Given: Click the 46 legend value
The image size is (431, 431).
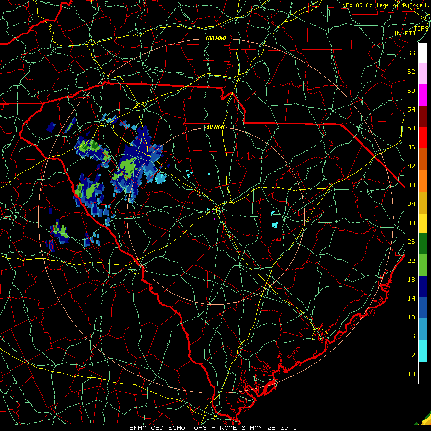Looking at the screenshot, I should [x=411, y=147].
